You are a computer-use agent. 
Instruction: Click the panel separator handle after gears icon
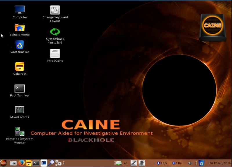(x=64, y=163)
